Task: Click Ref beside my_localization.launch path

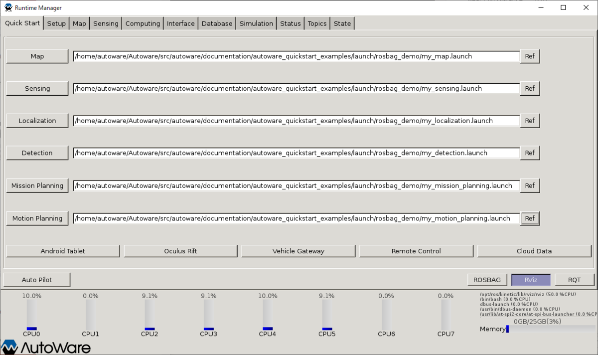Action: pos(530,121)
